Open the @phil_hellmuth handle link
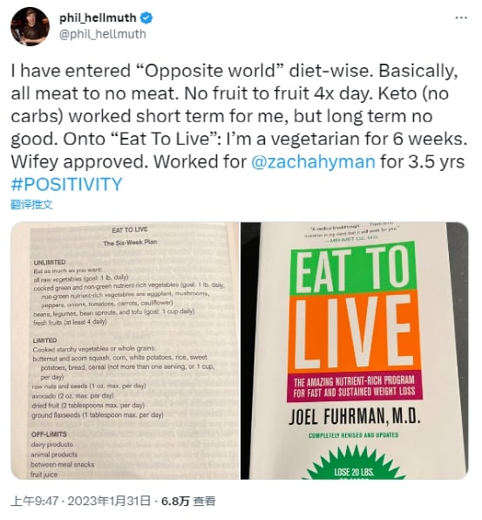This screenshot has height=520, width=482. point(102,34)
